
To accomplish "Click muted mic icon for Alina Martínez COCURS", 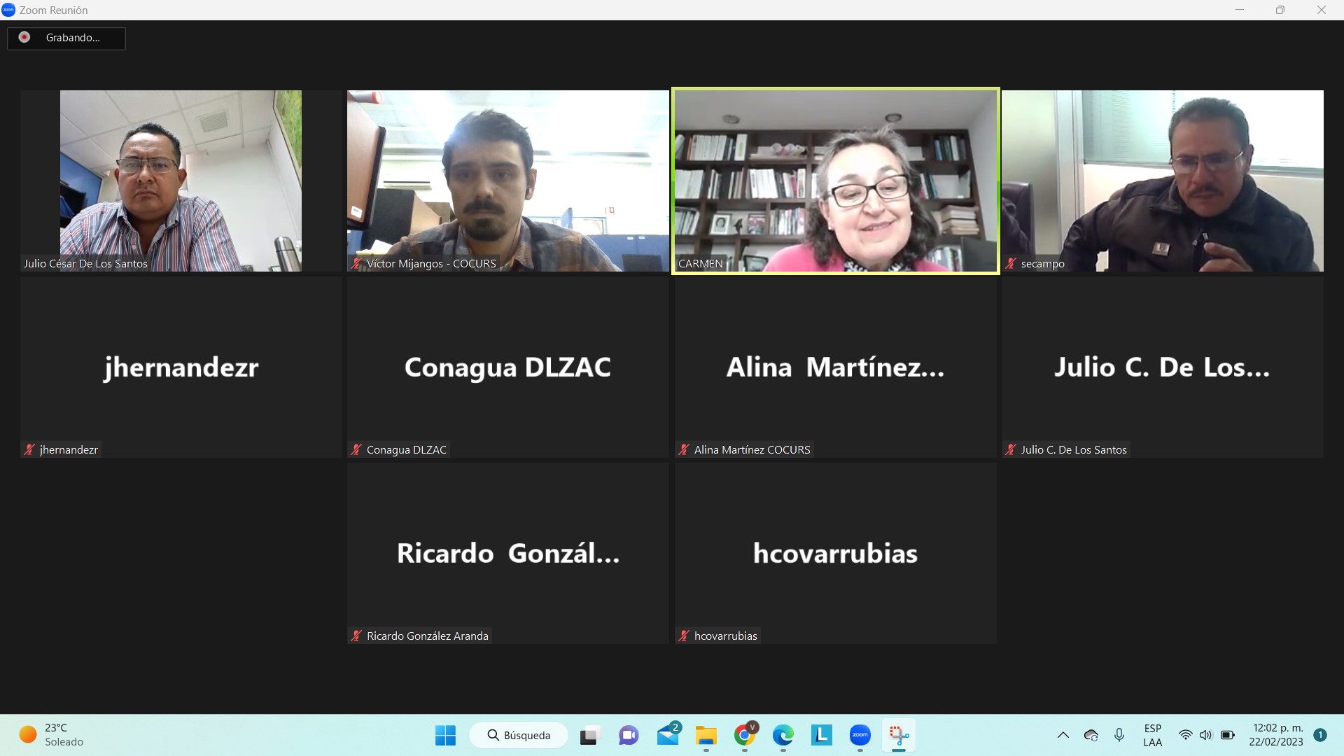I will [684, 450].
